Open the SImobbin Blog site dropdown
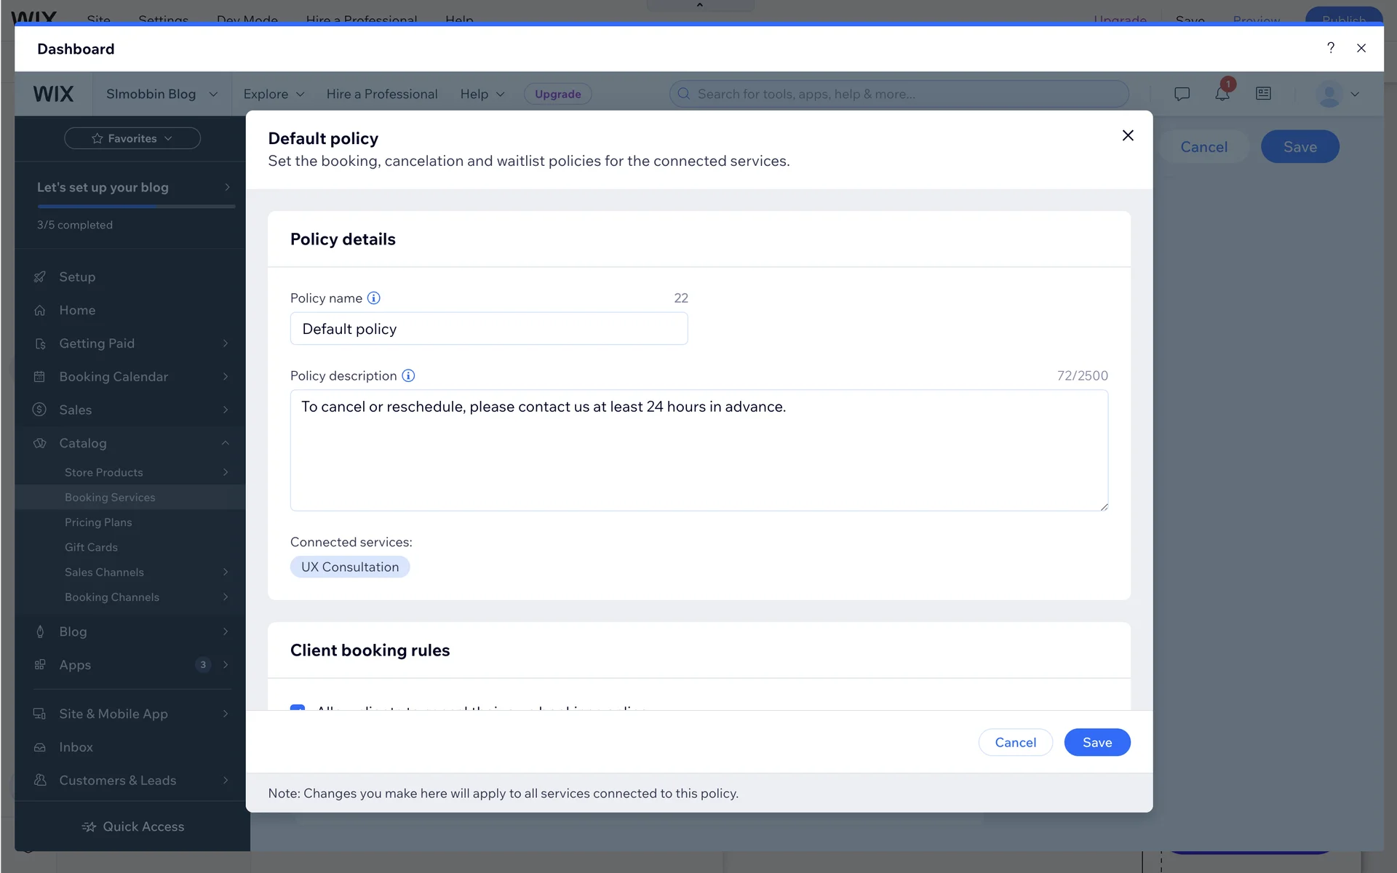Viewport: 1397px width, 873px height. coord(162,94)
